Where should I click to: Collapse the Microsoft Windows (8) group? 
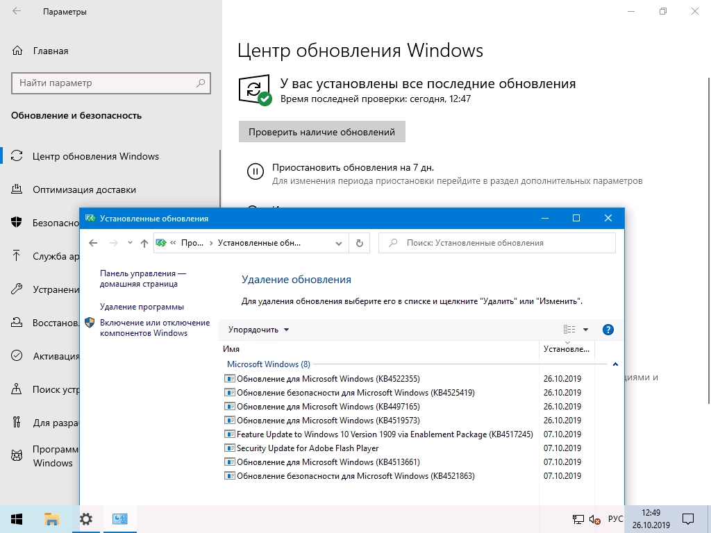[x=615, y=364]
